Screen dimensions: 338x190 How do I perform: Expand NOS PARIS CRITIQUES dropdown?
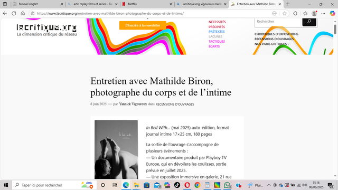(x=272, y=44)
